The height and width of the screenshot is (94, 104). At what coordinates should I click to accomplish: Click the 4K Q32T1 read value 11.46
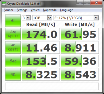[41, 47]
